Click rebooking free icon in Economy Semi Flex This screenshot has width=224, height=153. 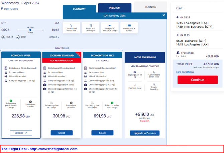tap(92, 103)
